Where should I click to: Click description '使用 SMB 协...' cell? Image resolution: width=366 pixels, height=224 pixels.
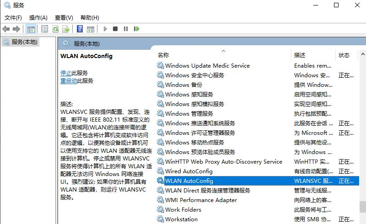[x=312, y=219]
